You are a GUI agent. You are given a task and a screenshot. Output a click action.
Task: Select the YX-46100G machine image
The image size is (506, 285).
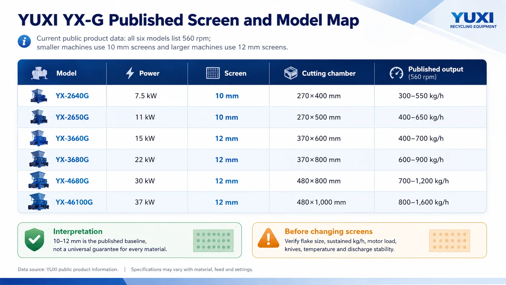click(38, 202)
